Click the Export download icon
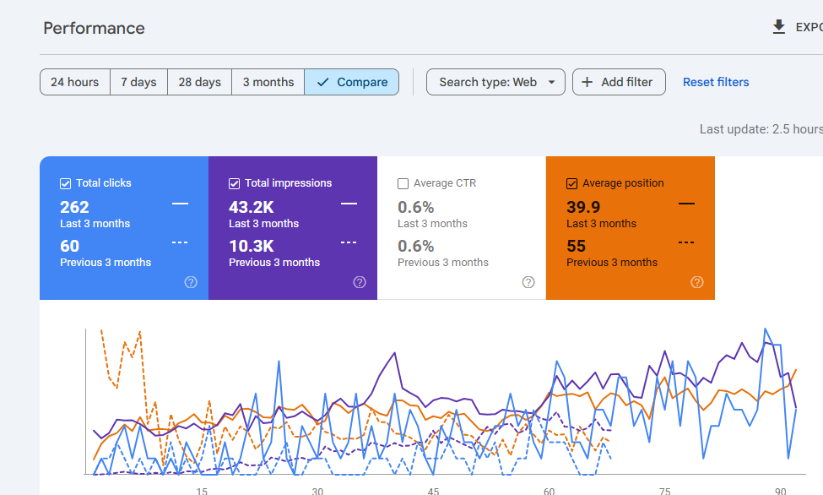Image resolution: width=823 pixels, height=495 pixels. pyautogui.click(x=778, y=28)
